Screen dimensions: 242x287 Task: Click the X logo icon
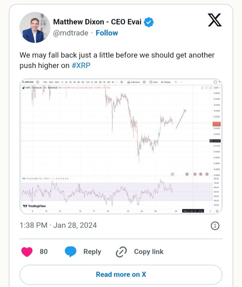click(x=214, y=20)
